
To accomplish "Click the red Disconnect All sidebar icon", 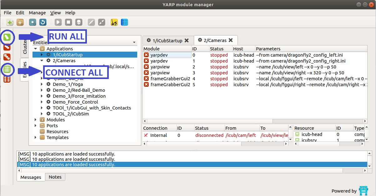I will (x=7, y=79).
